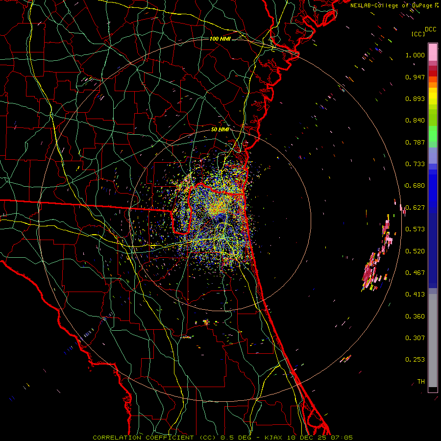The width and height of the screenshot is (441, 441).
Task: Click the yellow segment of the color bar
Action: tap(433, 97)
